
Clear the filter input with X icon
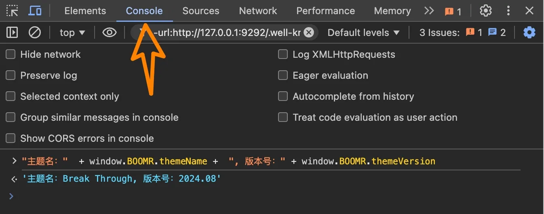pos(309,33)
